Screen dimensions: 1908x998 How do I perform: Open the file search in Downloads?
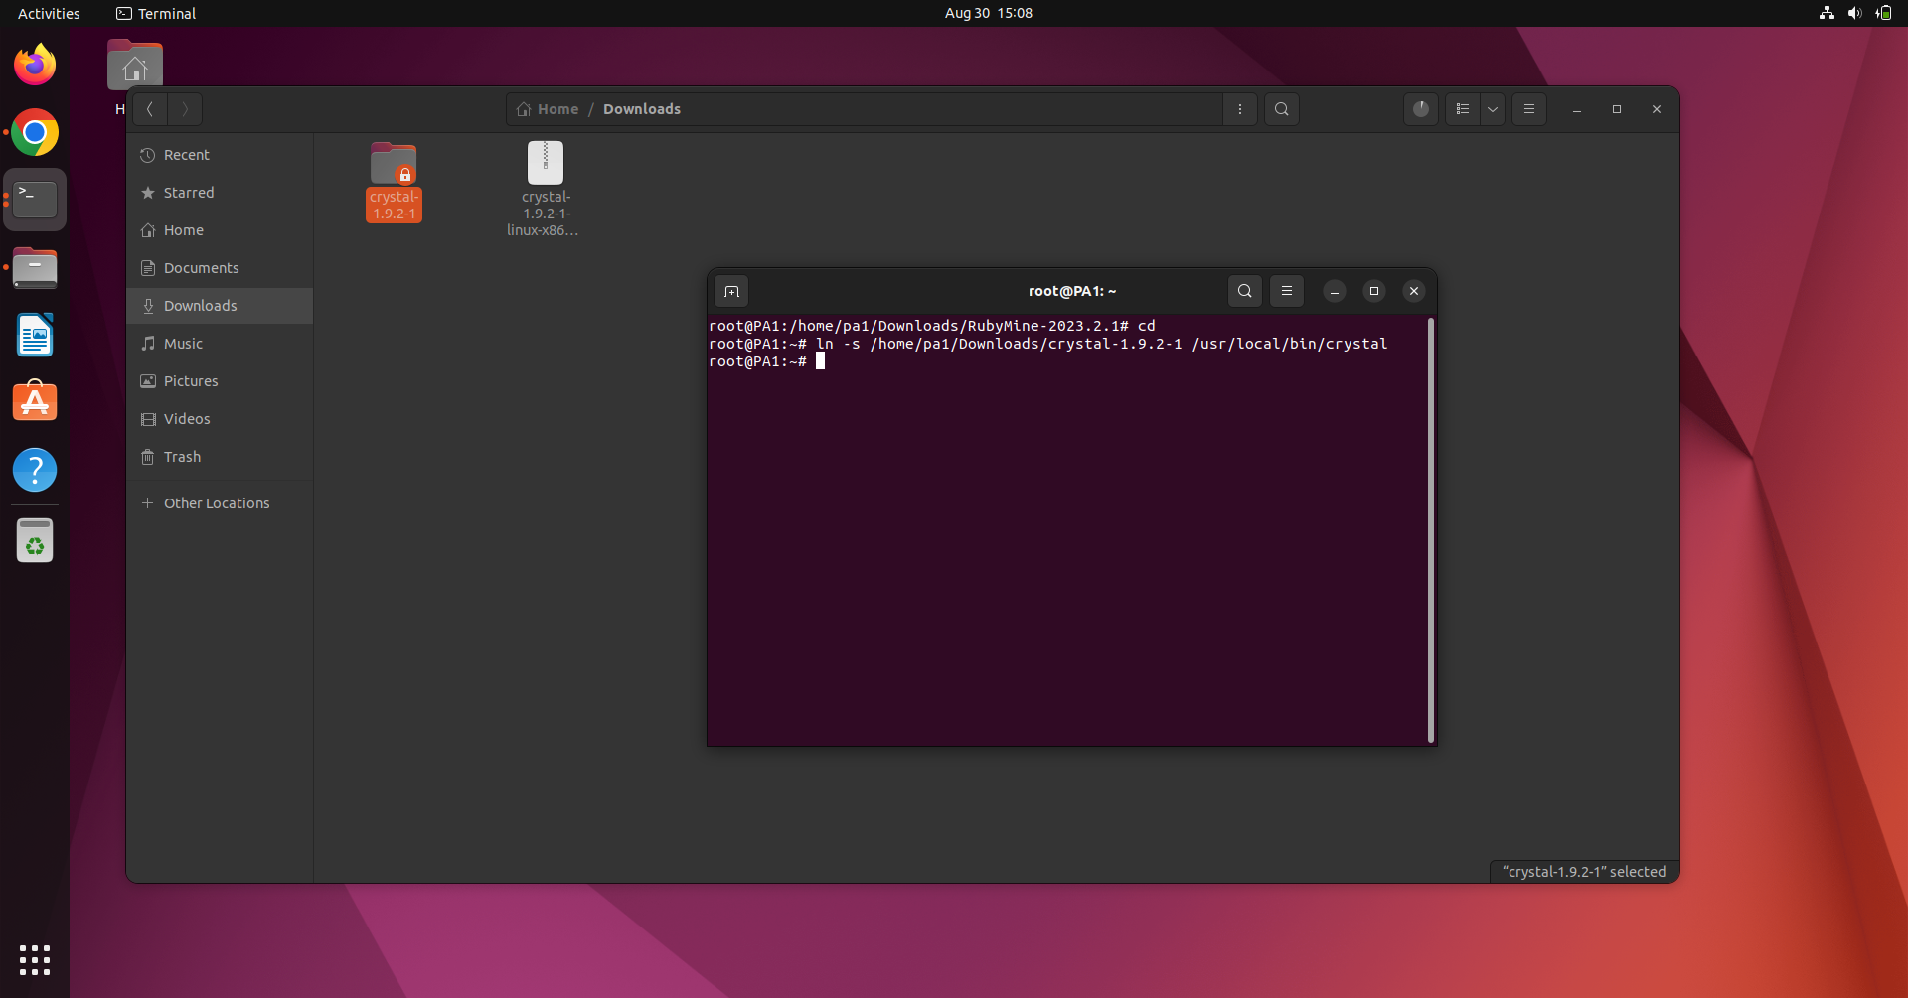pyautogui.click(x=1282, y=109)
